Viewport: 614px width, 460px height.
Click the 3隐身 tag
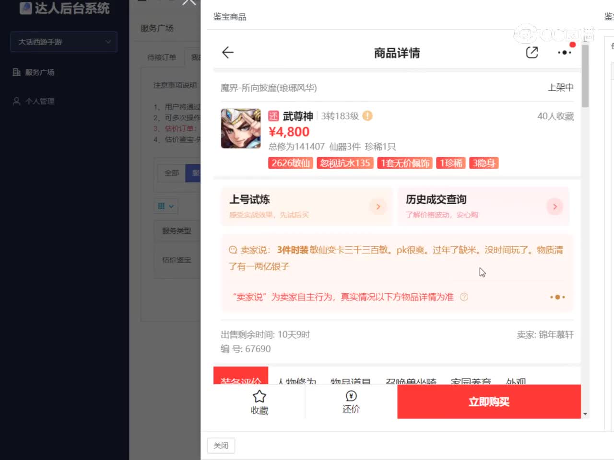pos(484,163)
